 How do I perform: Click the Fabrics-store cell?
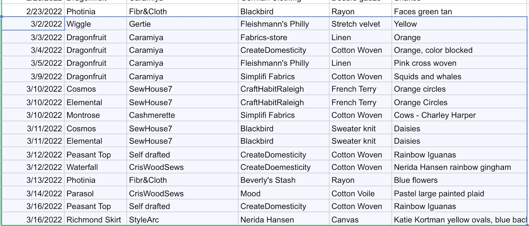point(284,37)
